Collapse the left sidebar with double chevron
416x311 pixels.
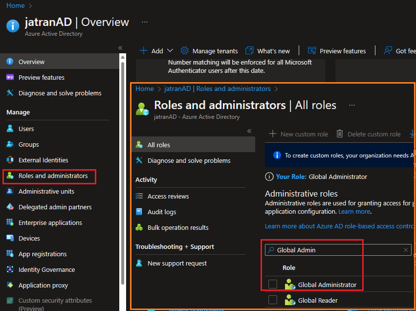tap(120, 48)
